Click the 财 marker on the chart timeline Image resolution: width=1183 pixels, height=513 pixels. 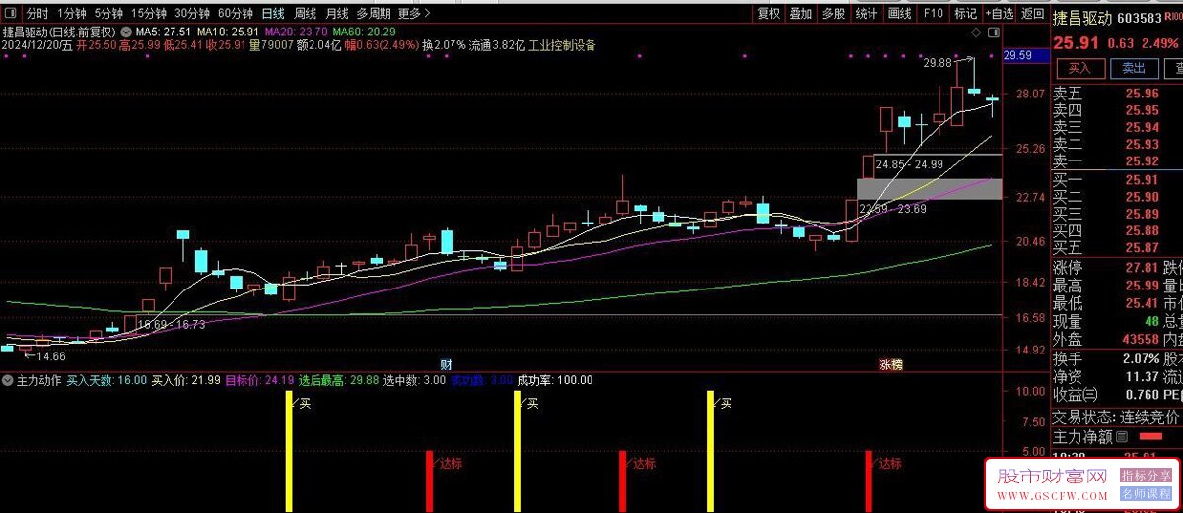pyautogui.click(x=446, y=364)
